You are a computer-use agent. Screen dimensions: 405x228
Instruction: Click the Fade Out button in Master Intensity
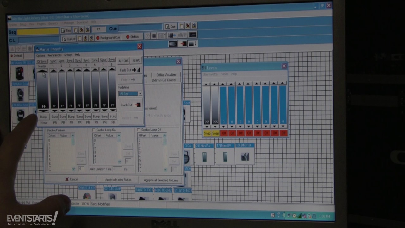pos(130,70)
